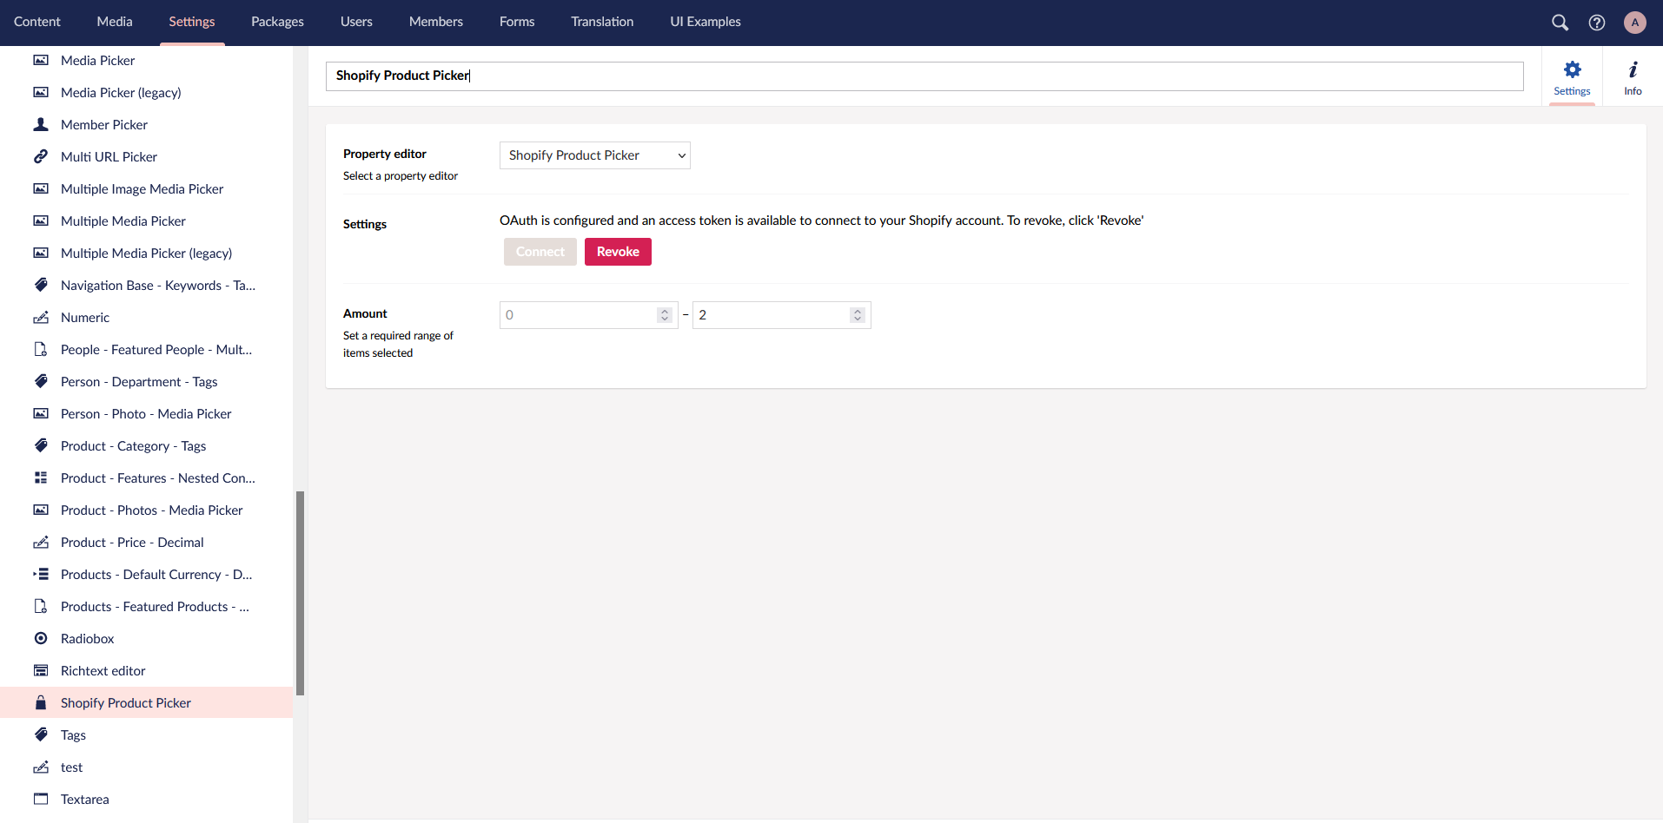
Task: Click the Radiobox icon in tree
Action: point(41,638)
